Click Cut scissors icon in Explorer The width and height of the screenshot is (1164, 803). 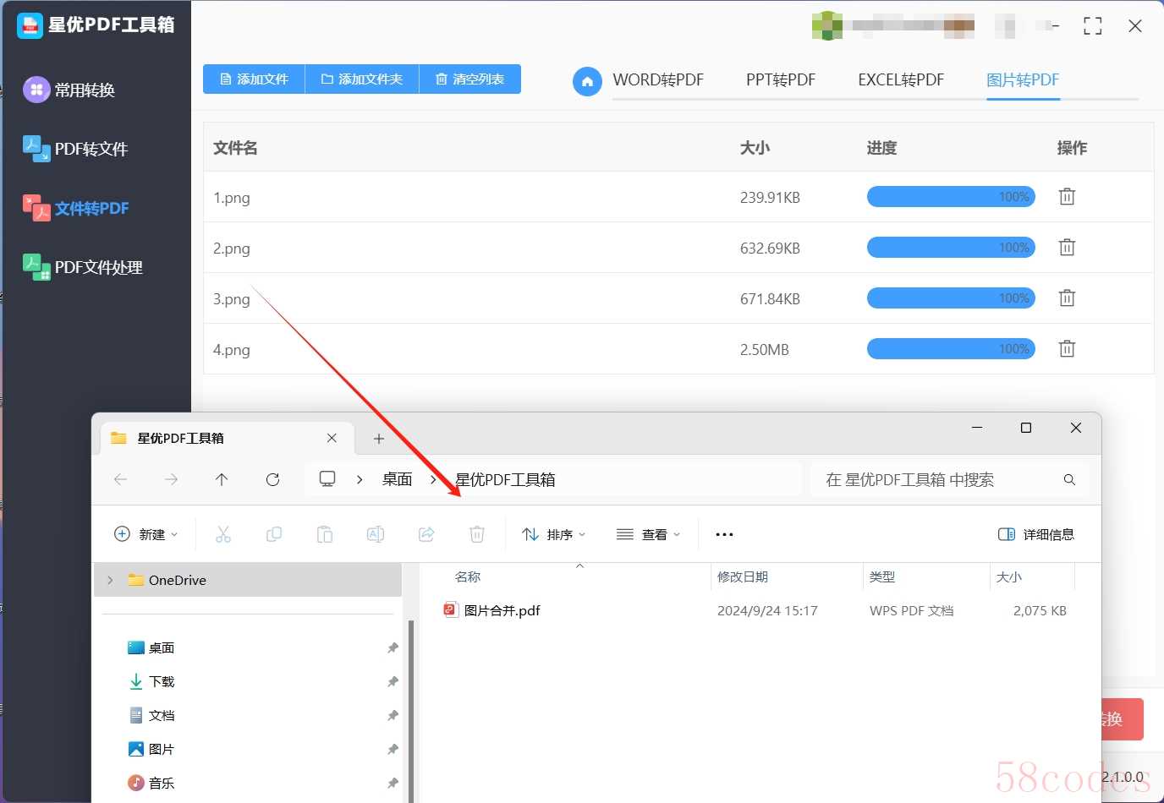click(x=223, y=534)
